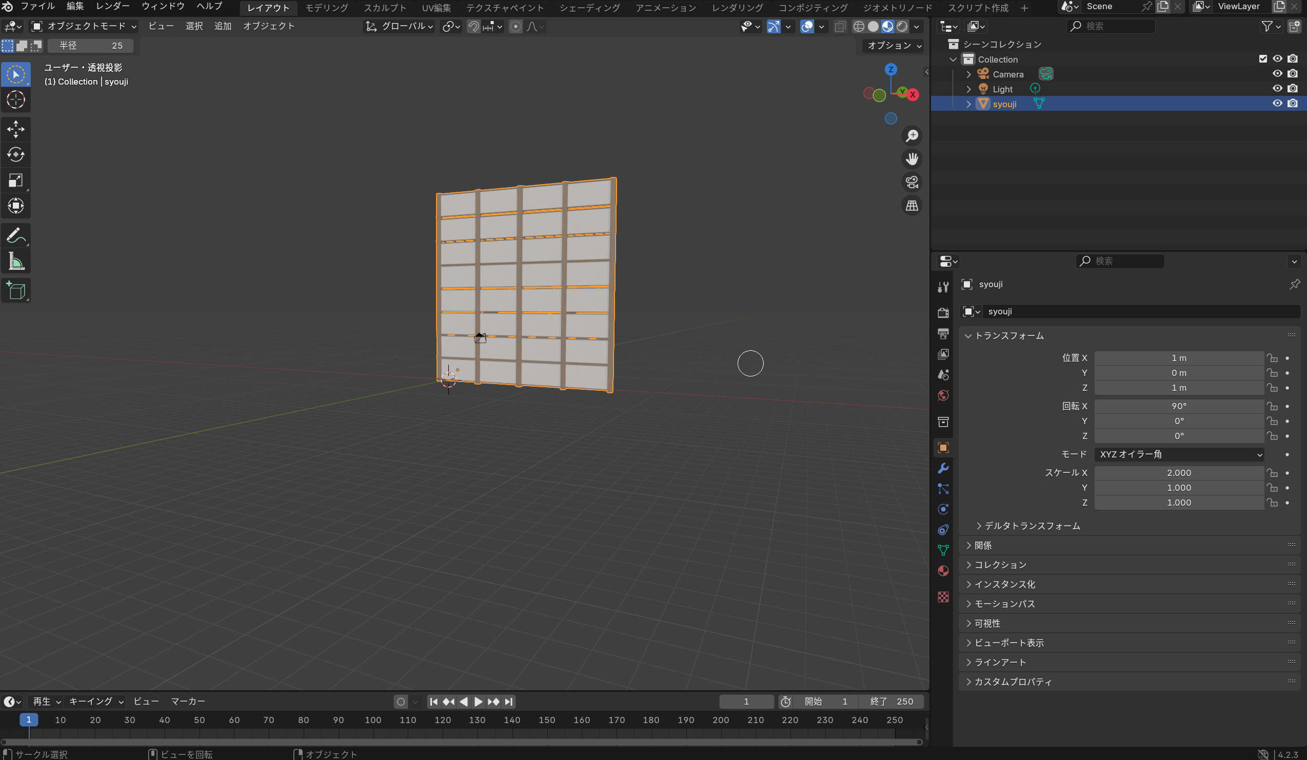Choose the Add Cube tool

pos(15,290)
